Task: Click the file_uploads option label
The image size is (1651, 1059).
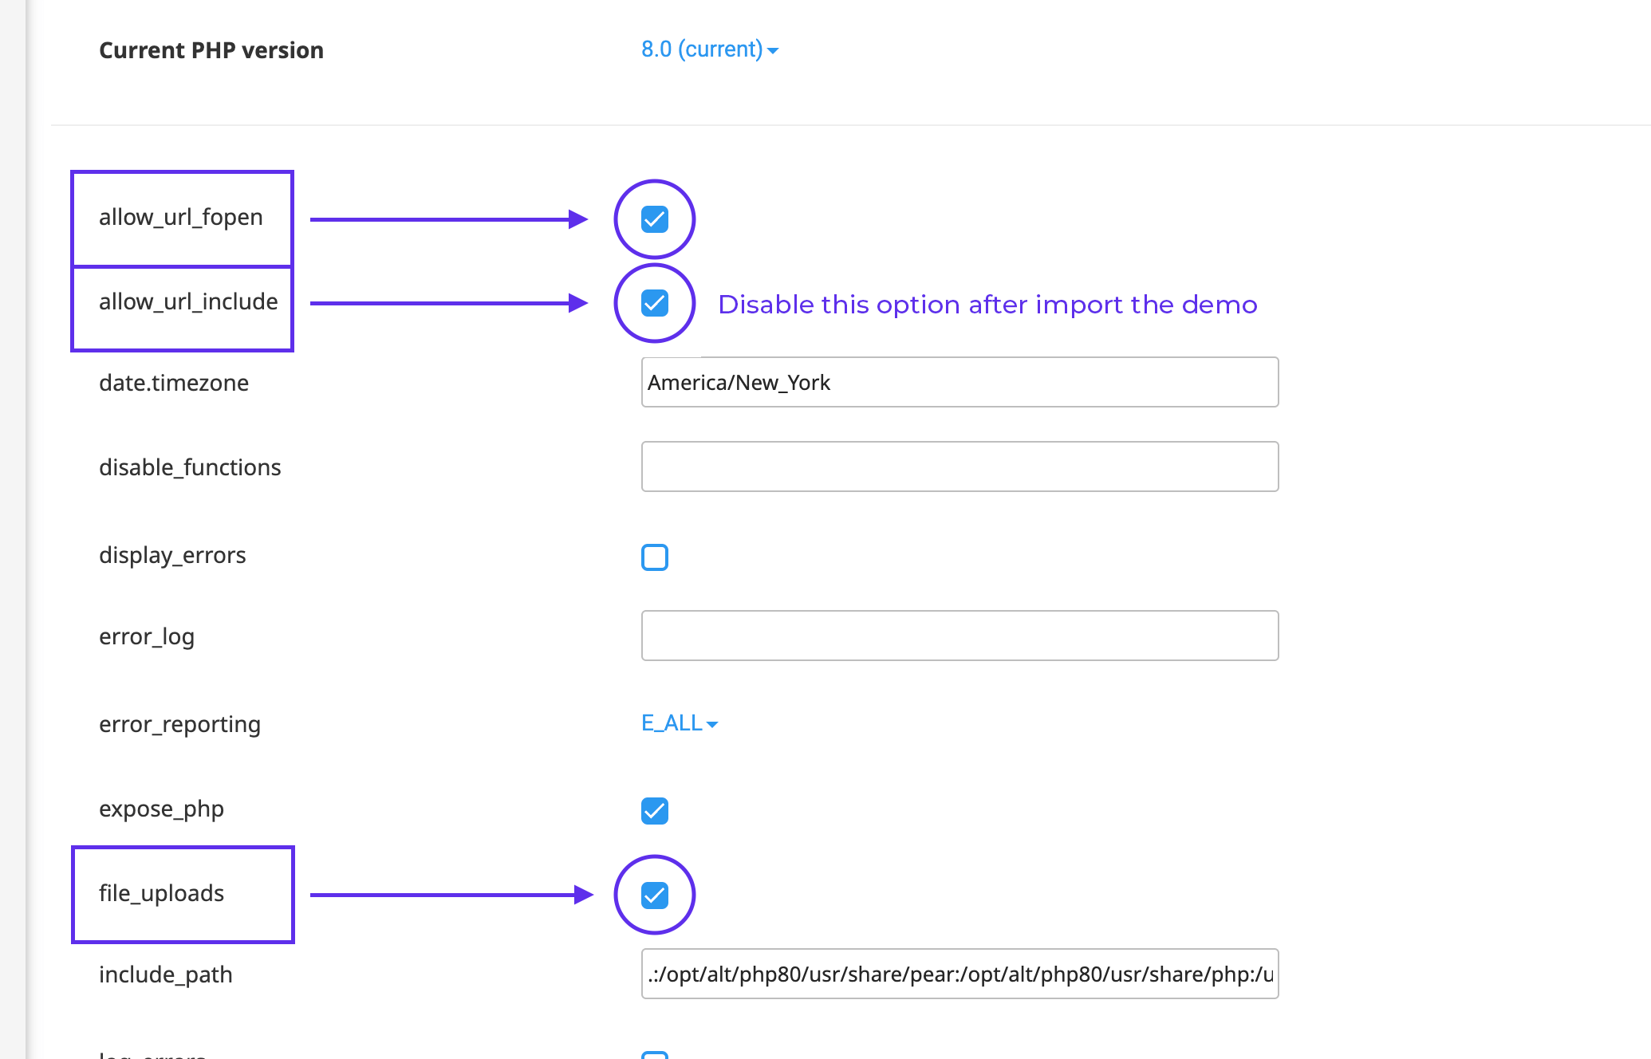Action: pyautogui.click(x=162, y=894)
